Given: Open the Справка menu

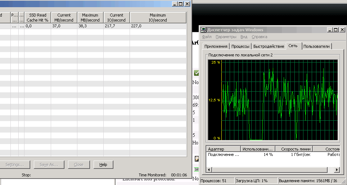Looking at the screenshot, I should [x=259, y=37].
